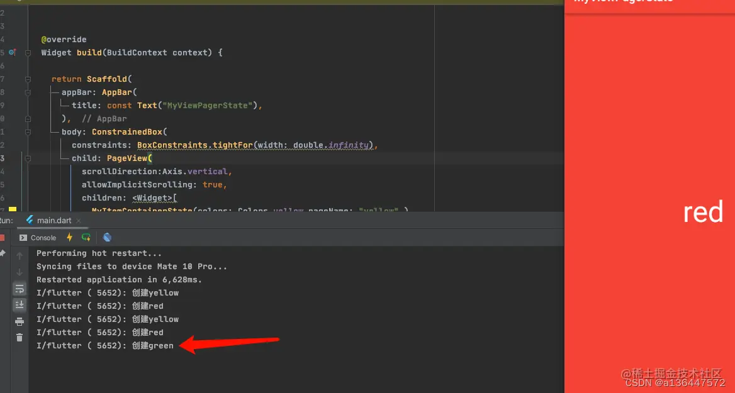Click the Flutter Hot Reload lightning icon

[x=69, y=238]
